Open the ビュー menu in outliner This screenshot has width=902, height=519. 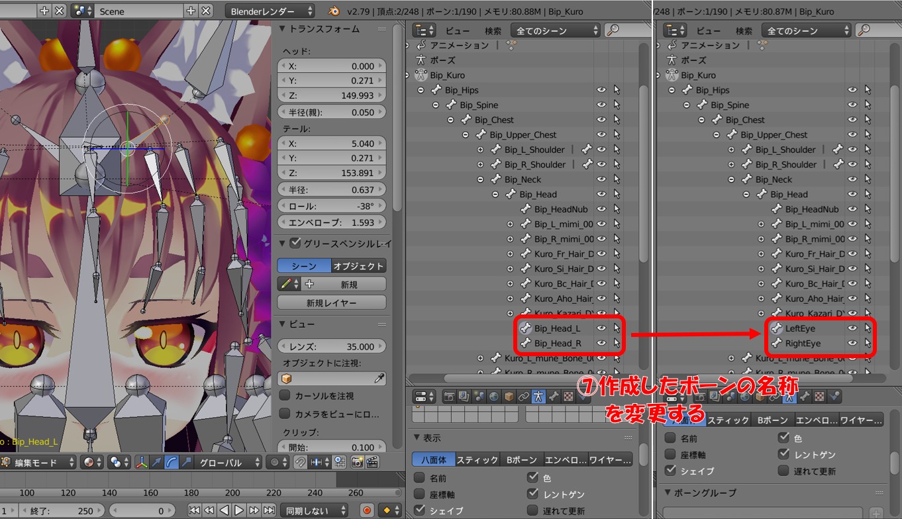tap(457, 30)
